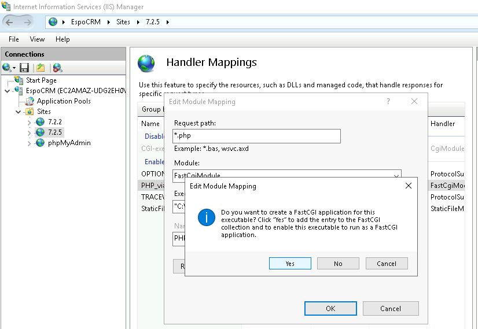Click Cancel in the FastCGI prompt
This screenshot has height=329, width=478.
click(386, 264)
